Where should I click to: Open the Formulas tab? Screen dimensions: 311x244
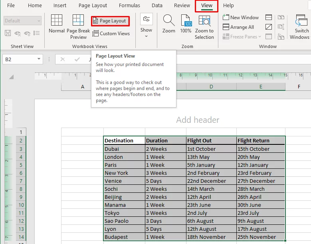(x=129, y=6)
